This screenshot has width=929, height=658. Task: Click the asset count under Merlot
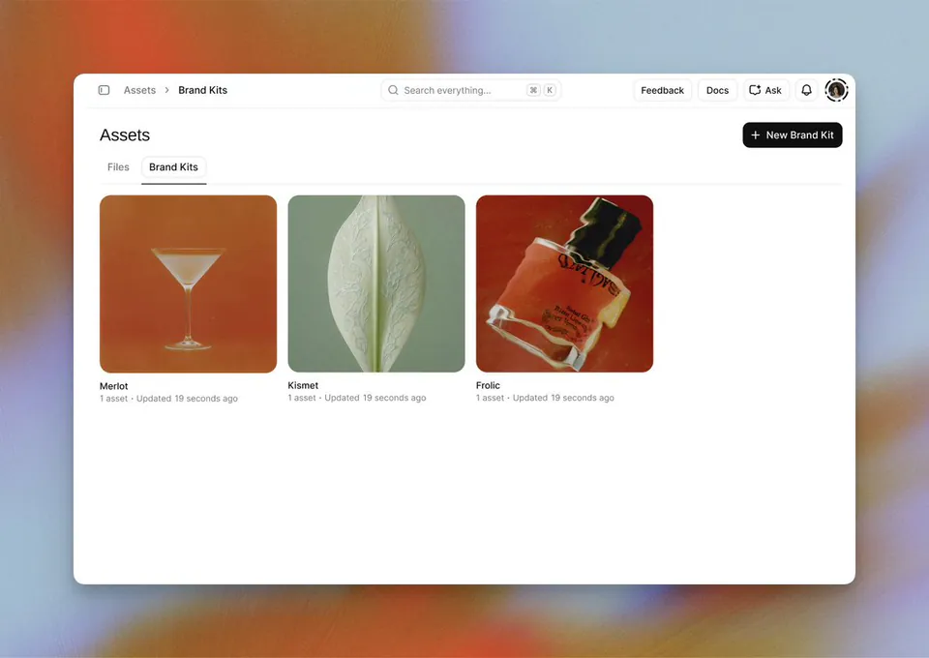point(114,399)
